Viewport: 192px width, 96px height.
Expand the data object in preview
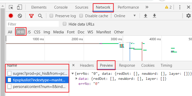77,79
